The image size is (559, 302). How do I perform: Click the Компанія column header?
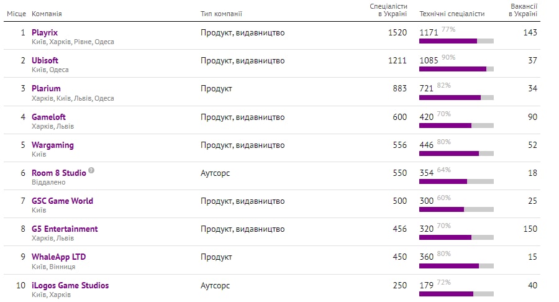tap(47, 14)
